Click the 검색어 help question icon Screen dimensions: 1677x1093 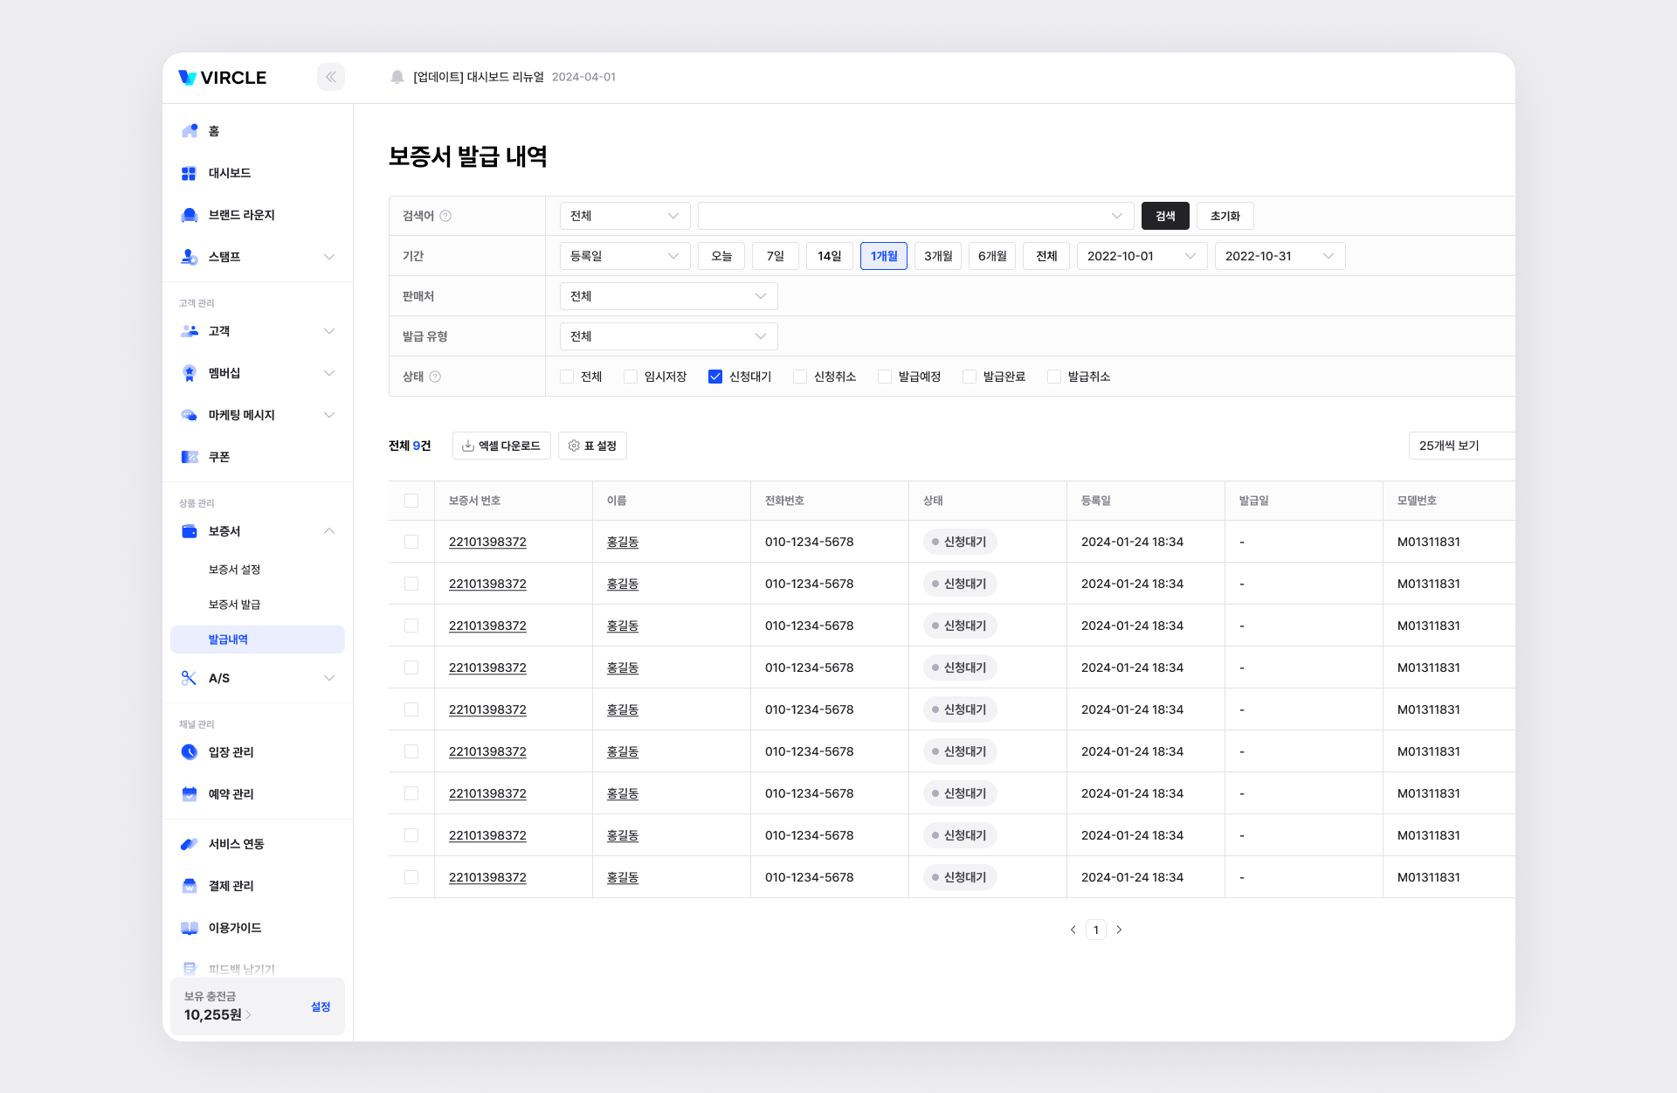pyautogui.click(x=445, y=216)
